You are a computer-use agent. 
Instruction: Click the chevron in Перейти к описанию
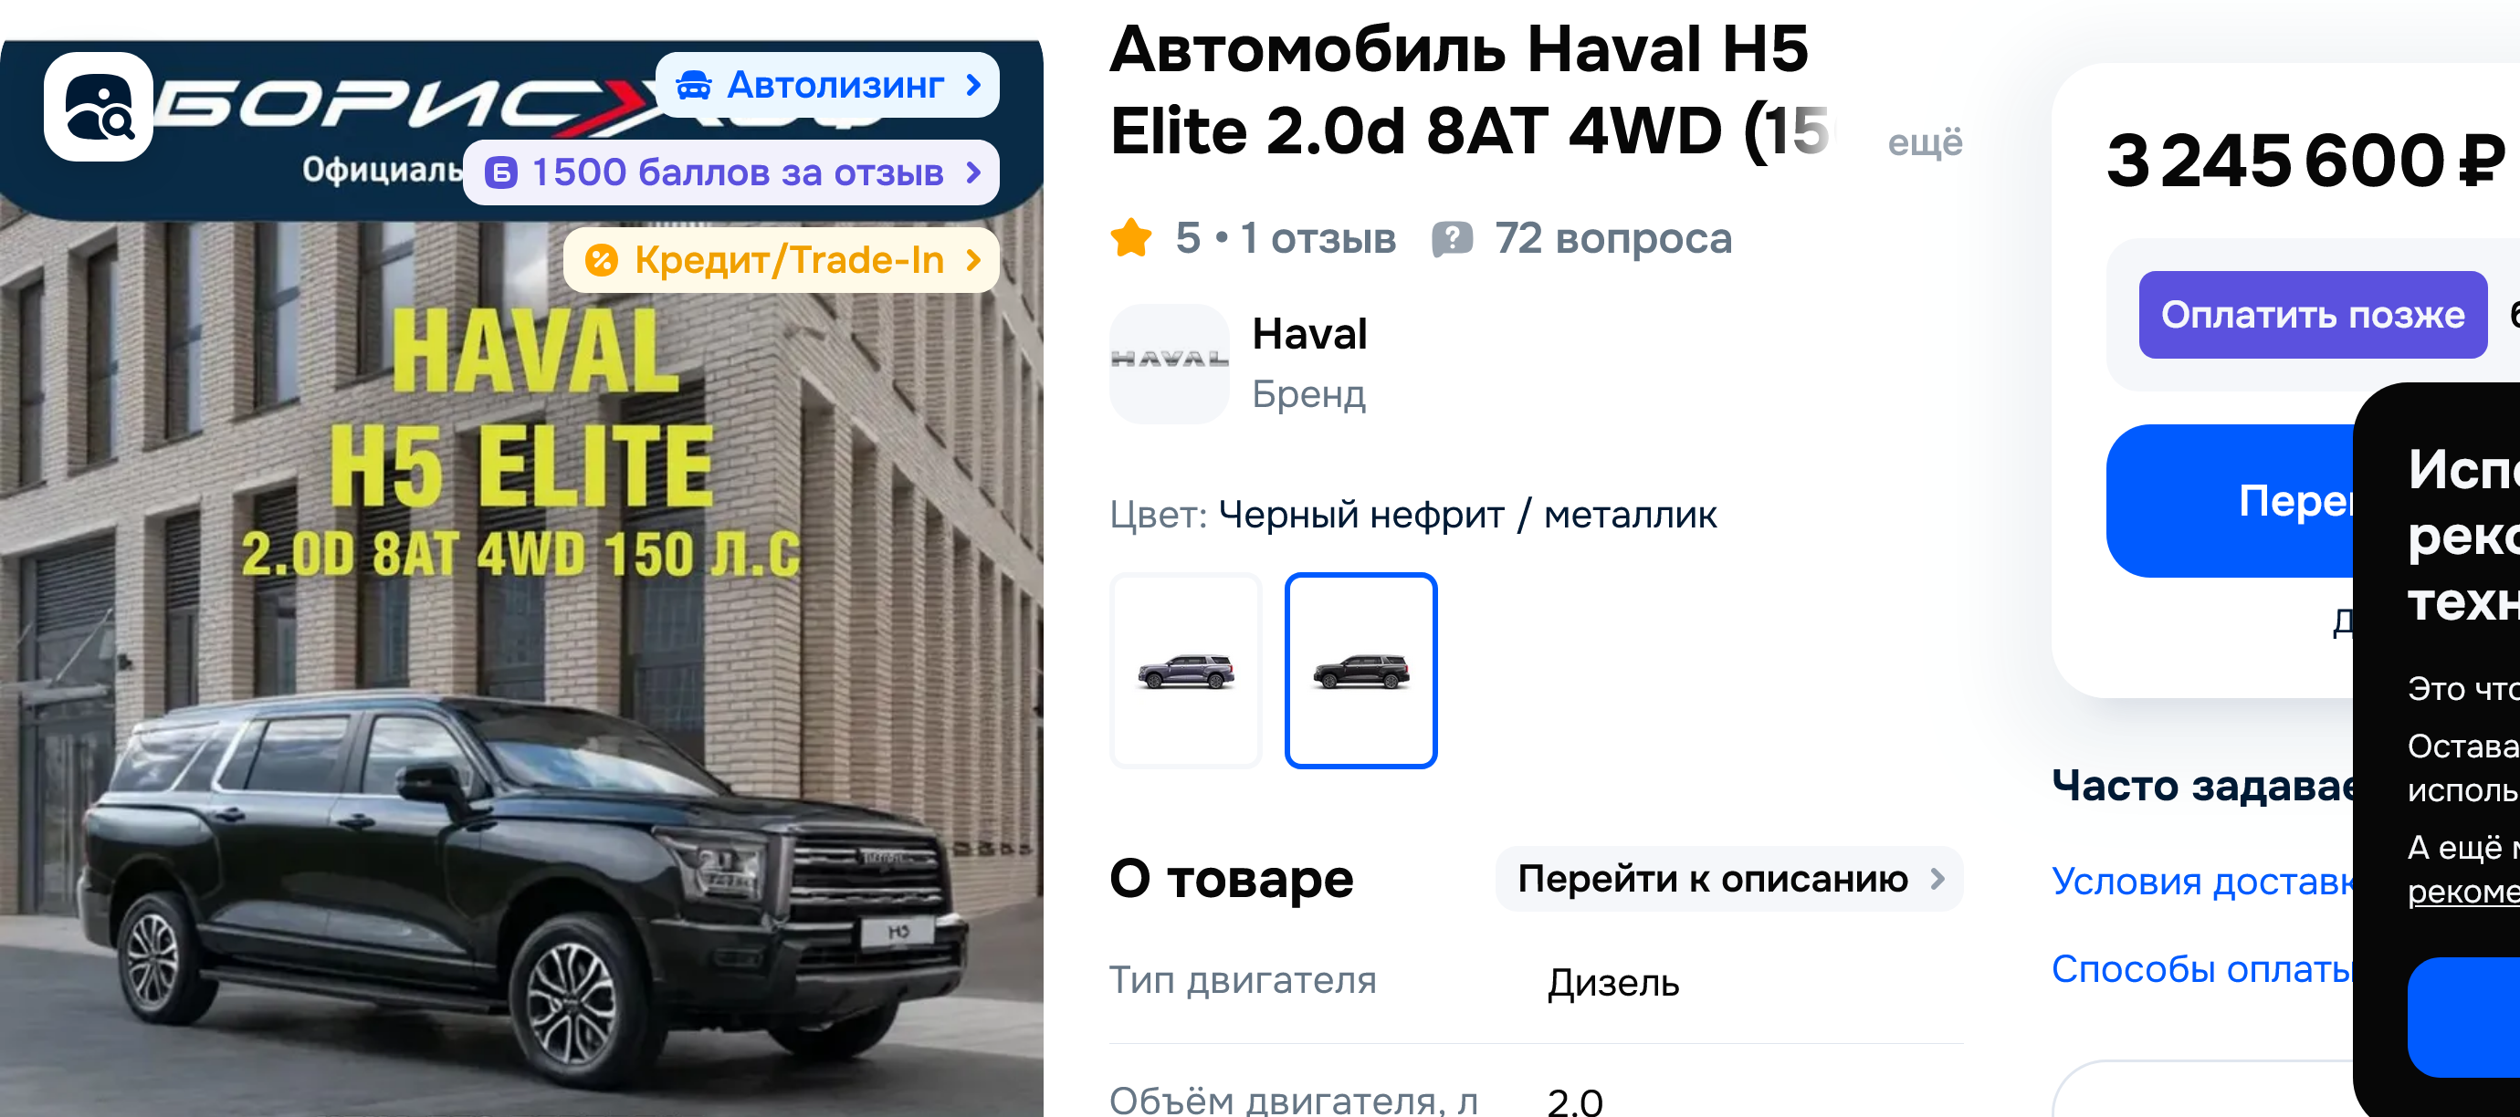pos(1937,878)
